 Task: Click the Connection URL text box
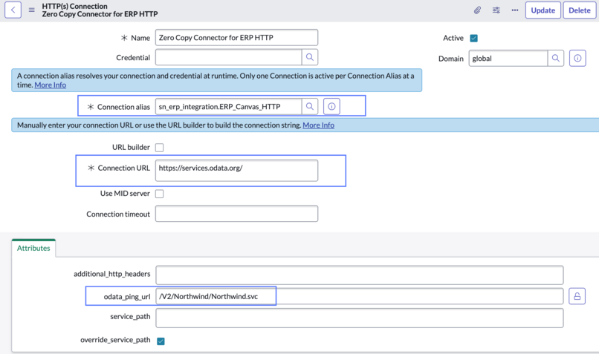tap(236, 171)
